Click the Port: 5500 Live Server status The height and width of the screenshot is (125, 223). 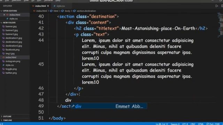point(213,124)
